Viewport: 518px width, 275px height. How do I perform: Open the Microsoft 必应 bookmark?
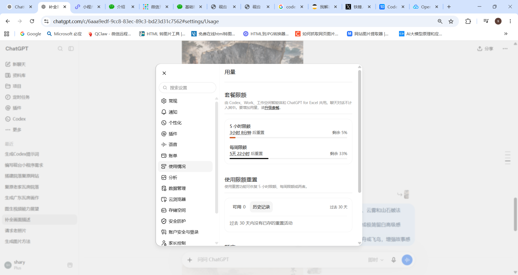coord(64,34)
